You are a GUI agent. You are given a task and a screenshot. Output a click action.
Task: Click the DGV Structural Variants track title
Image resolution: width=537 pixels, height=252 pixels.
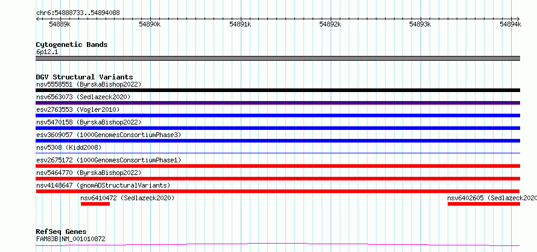click(84, 77)
